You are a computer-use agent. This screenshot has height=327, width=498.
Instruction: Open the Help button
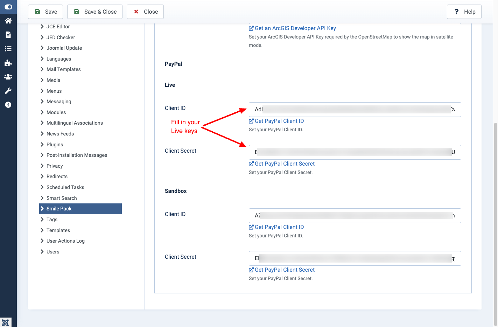[x=464, y=12]
